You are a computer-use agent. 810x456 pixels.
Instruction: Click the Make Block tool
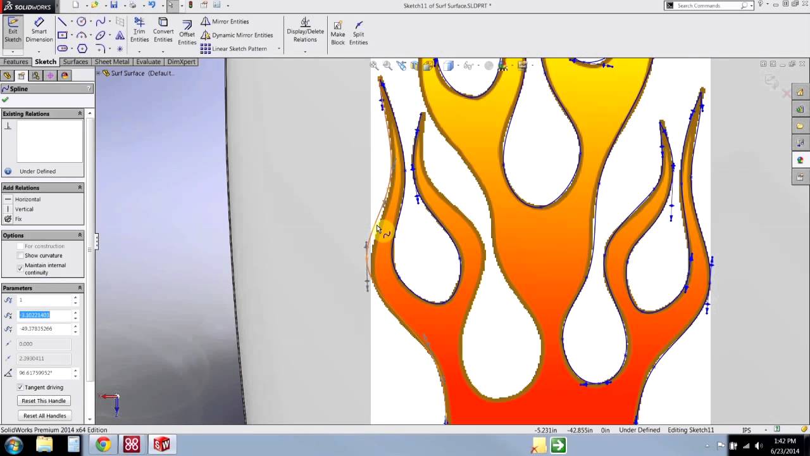click(x=338, y=33)
